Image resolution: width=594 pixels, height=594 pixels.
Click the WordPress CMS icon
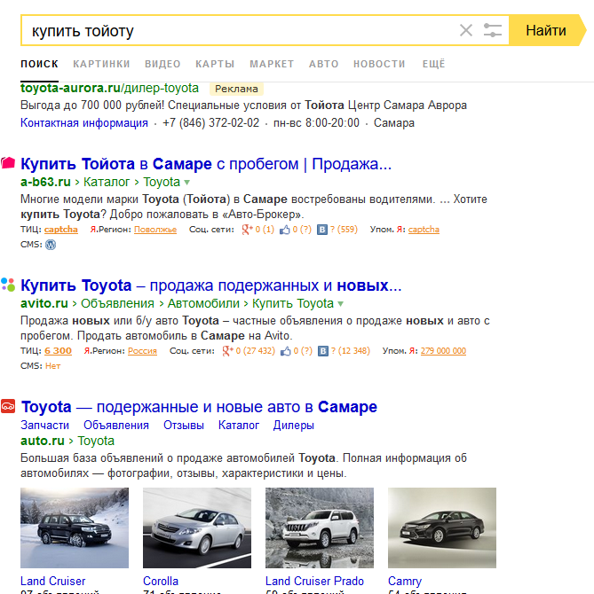click(x=51, y=244)
